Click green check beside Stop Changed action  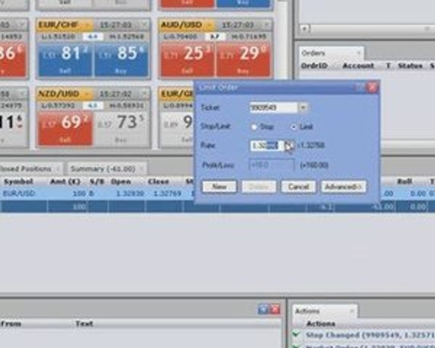tap(296, 334)
